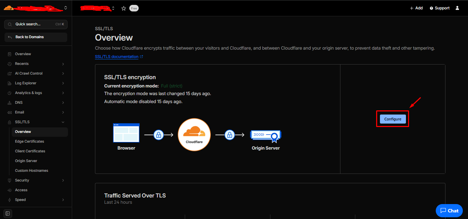Click the Access sidebar icon
This screenshot has width=468, height=219.
9,190
